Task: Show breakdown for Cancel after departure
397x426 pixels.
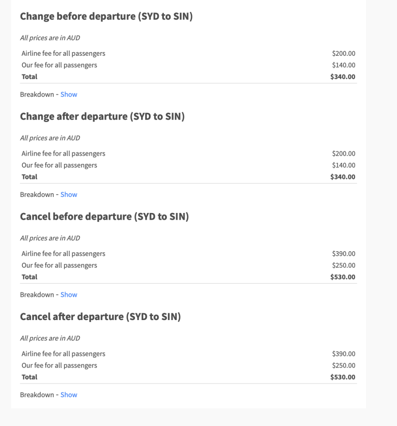Action: tap(69, 395)
